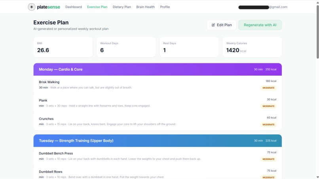The width and height of the screenshot is (319, 179).
Task: Click the Exercise Plan page heading
Action: click(x=51, y=23)
